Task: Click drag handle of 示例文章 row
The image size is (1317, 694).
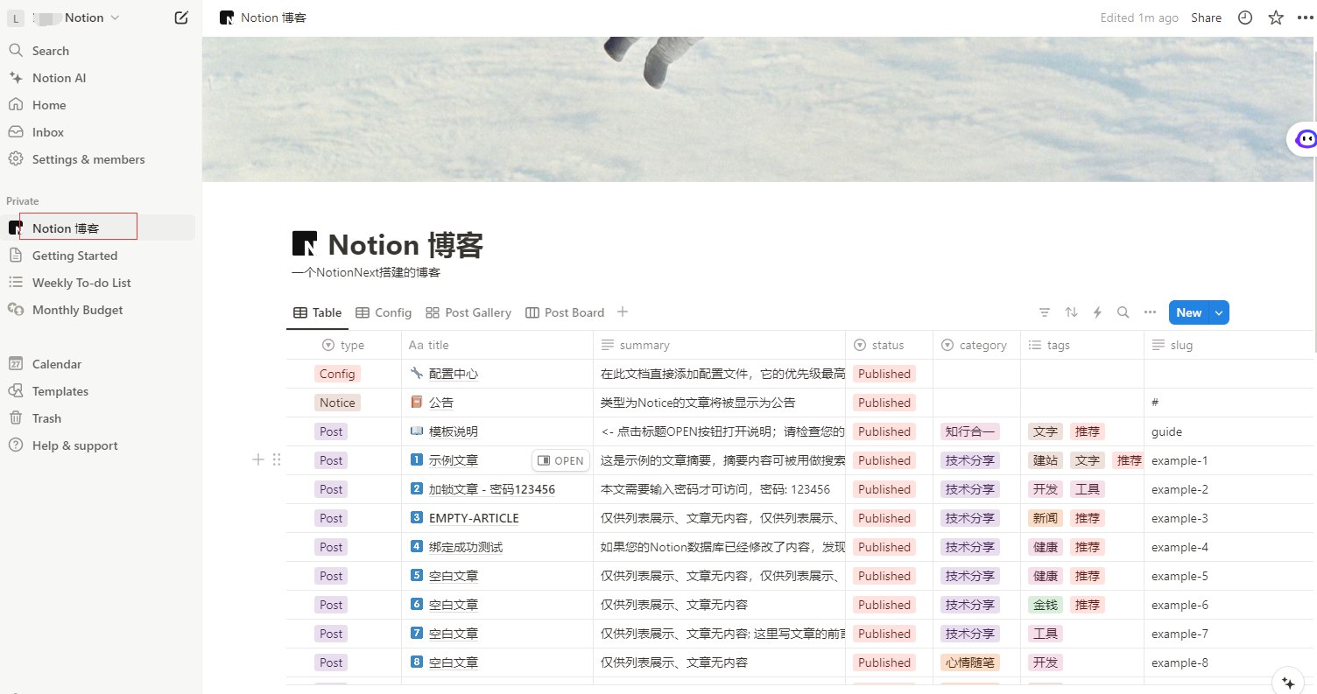Action: pos(277,459)
